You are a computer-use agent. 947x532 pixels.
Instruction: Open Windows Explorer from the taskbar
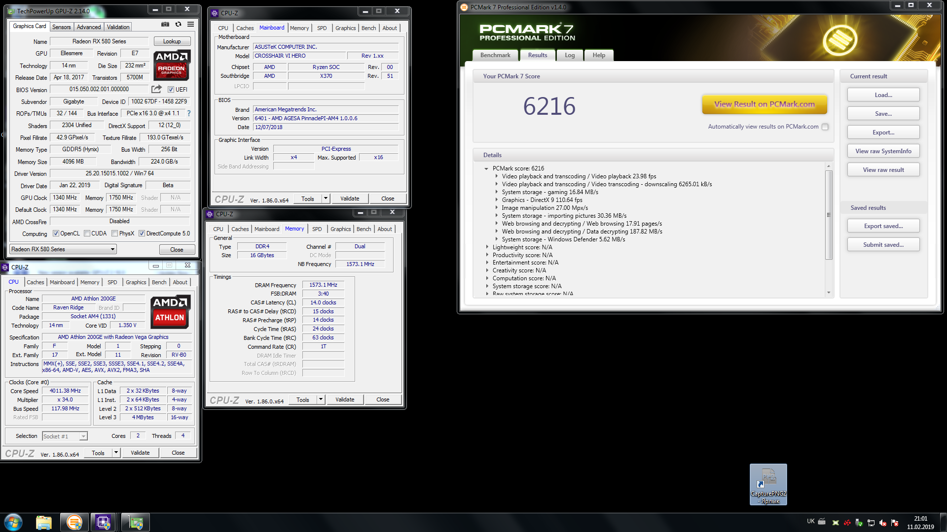(x=44, y=522)
